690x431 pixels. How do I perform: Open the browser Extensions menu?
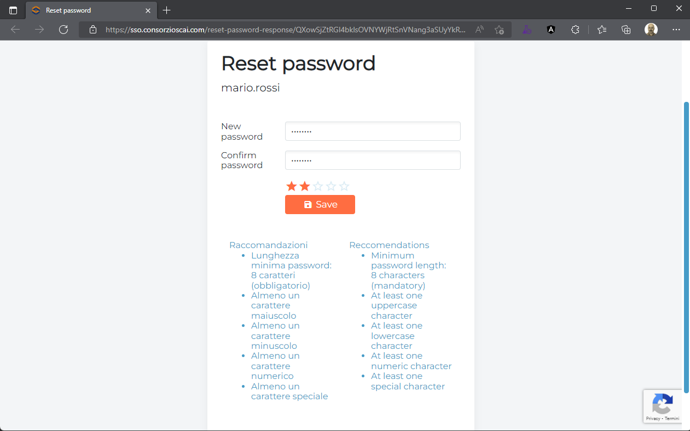(x=575, y=30)
